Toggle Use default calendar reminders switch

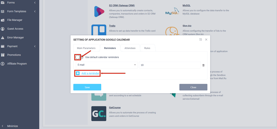(78, 57)
